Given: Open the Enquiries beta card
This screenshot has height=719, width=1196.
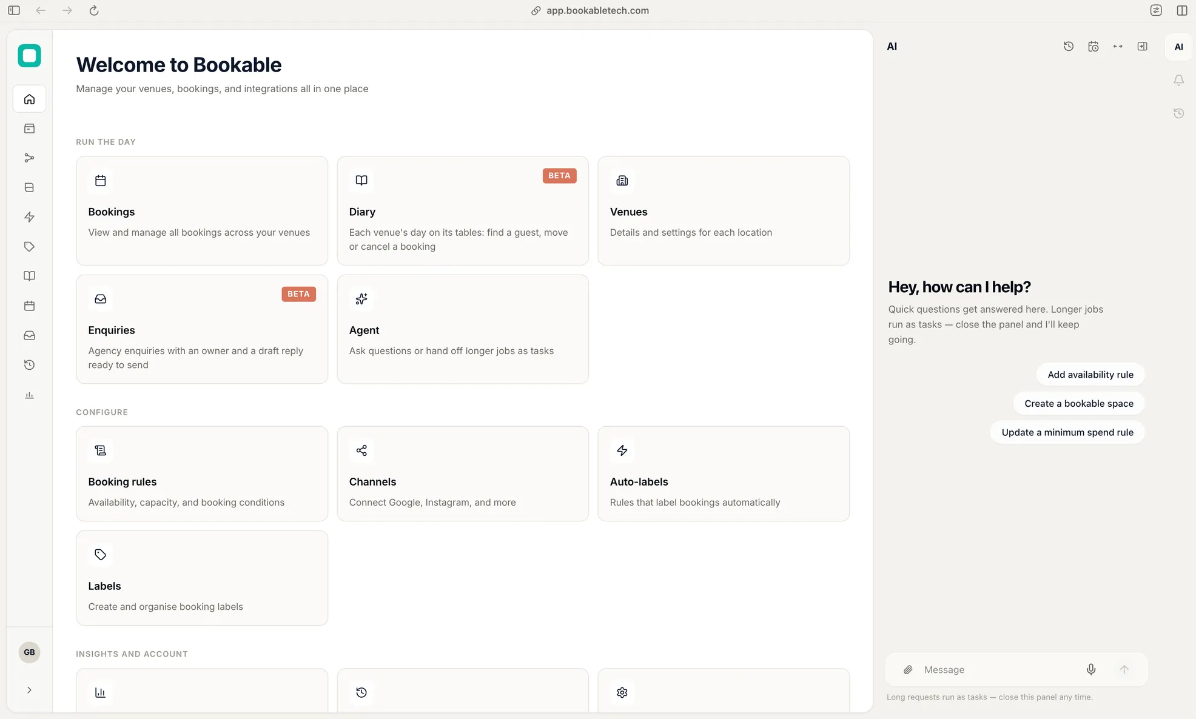Looking at the screenshot, I should coord(202,329).
